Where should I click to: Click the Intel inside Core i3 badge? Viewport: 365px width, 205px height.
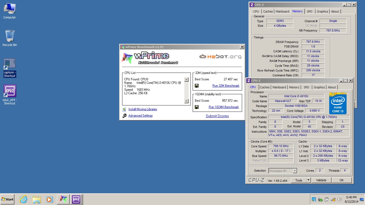coord(338,104)
